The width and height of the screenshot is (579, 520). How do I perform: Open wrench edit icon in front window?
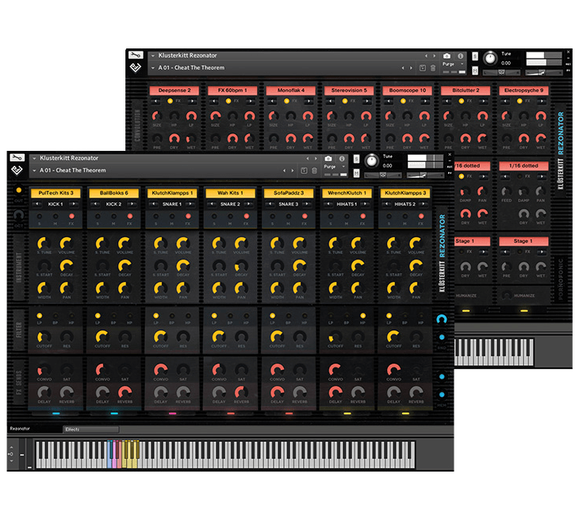(x=17, y=157)
